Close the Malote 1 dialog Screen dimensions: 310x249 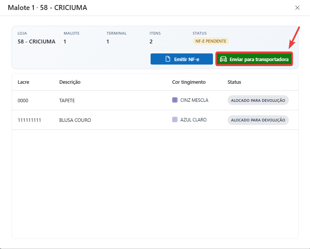click(297, 8)
